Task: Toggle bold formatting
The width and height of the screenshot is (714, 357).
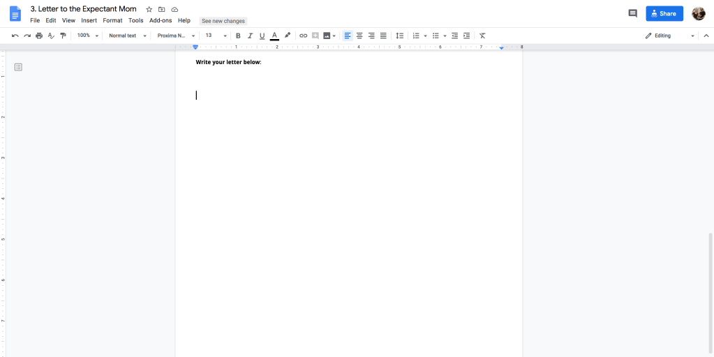Action: [x=238, y=36]
